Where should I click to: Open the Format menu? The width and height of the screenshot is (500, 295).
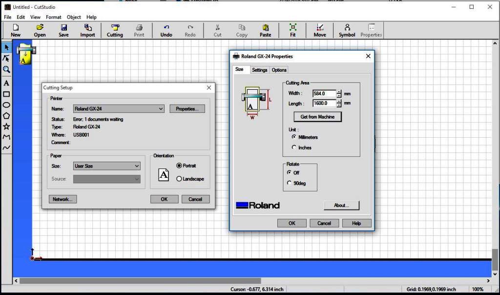(x=54, y=17)
